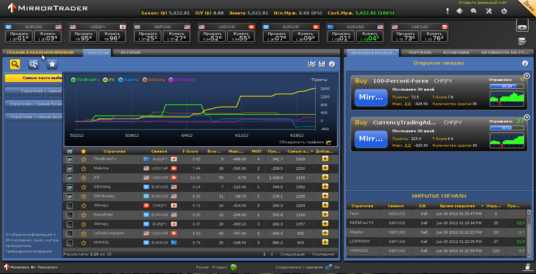Viewport: 536px width, 274px height.
Task: Add ThirdBrainFx strategy with plus button
Action: 325,159
